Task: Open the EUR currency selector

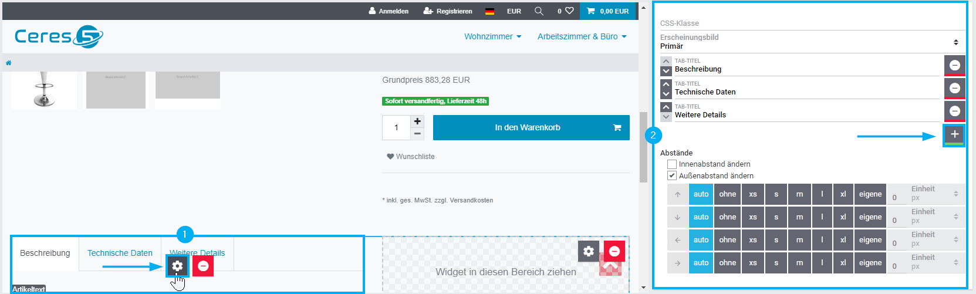Action: pyautogui.click(x=514, y=11)
